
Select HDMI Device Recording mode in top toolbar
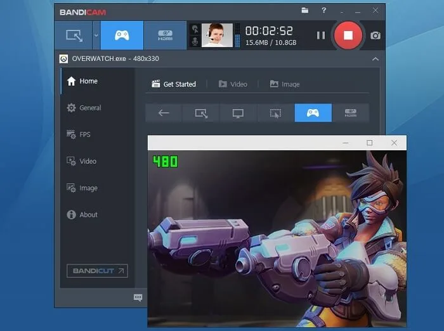coord(165,36)
